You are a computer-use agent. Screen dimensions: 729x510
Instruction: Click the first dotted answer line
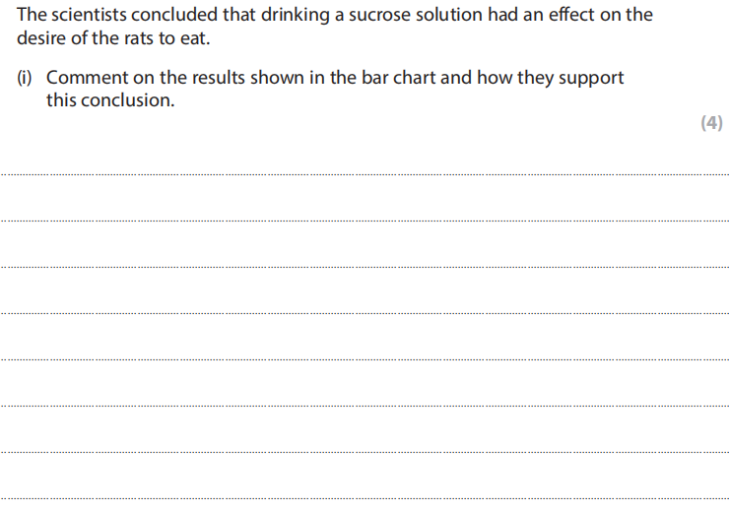(364, 175)
